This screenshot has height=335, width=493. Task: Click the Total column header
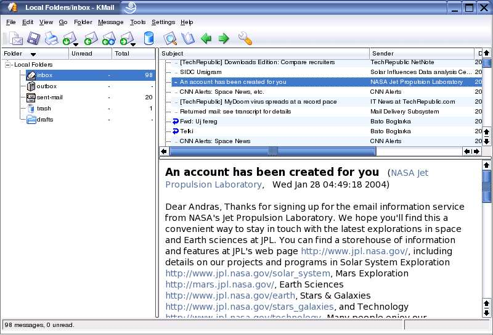(134, 54)
